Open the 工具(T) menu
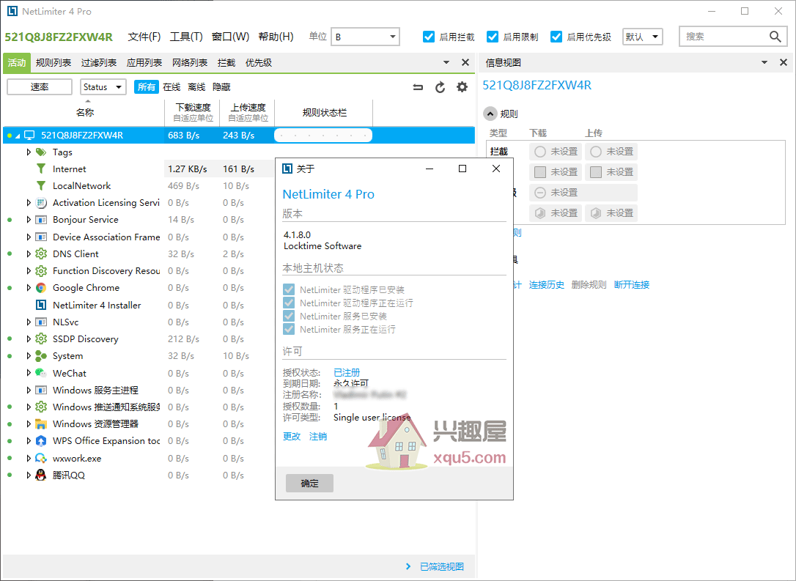Image resolution: width=796 pixels, height=581 pixels. point(186,37)
